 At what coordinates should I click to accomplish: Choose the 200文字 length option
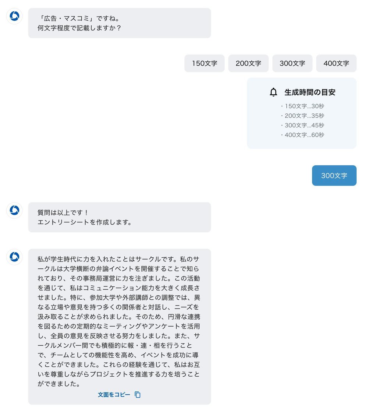coord(248,63)
